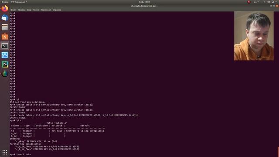Open the Вид menu
279x157 pixels.
29,10
